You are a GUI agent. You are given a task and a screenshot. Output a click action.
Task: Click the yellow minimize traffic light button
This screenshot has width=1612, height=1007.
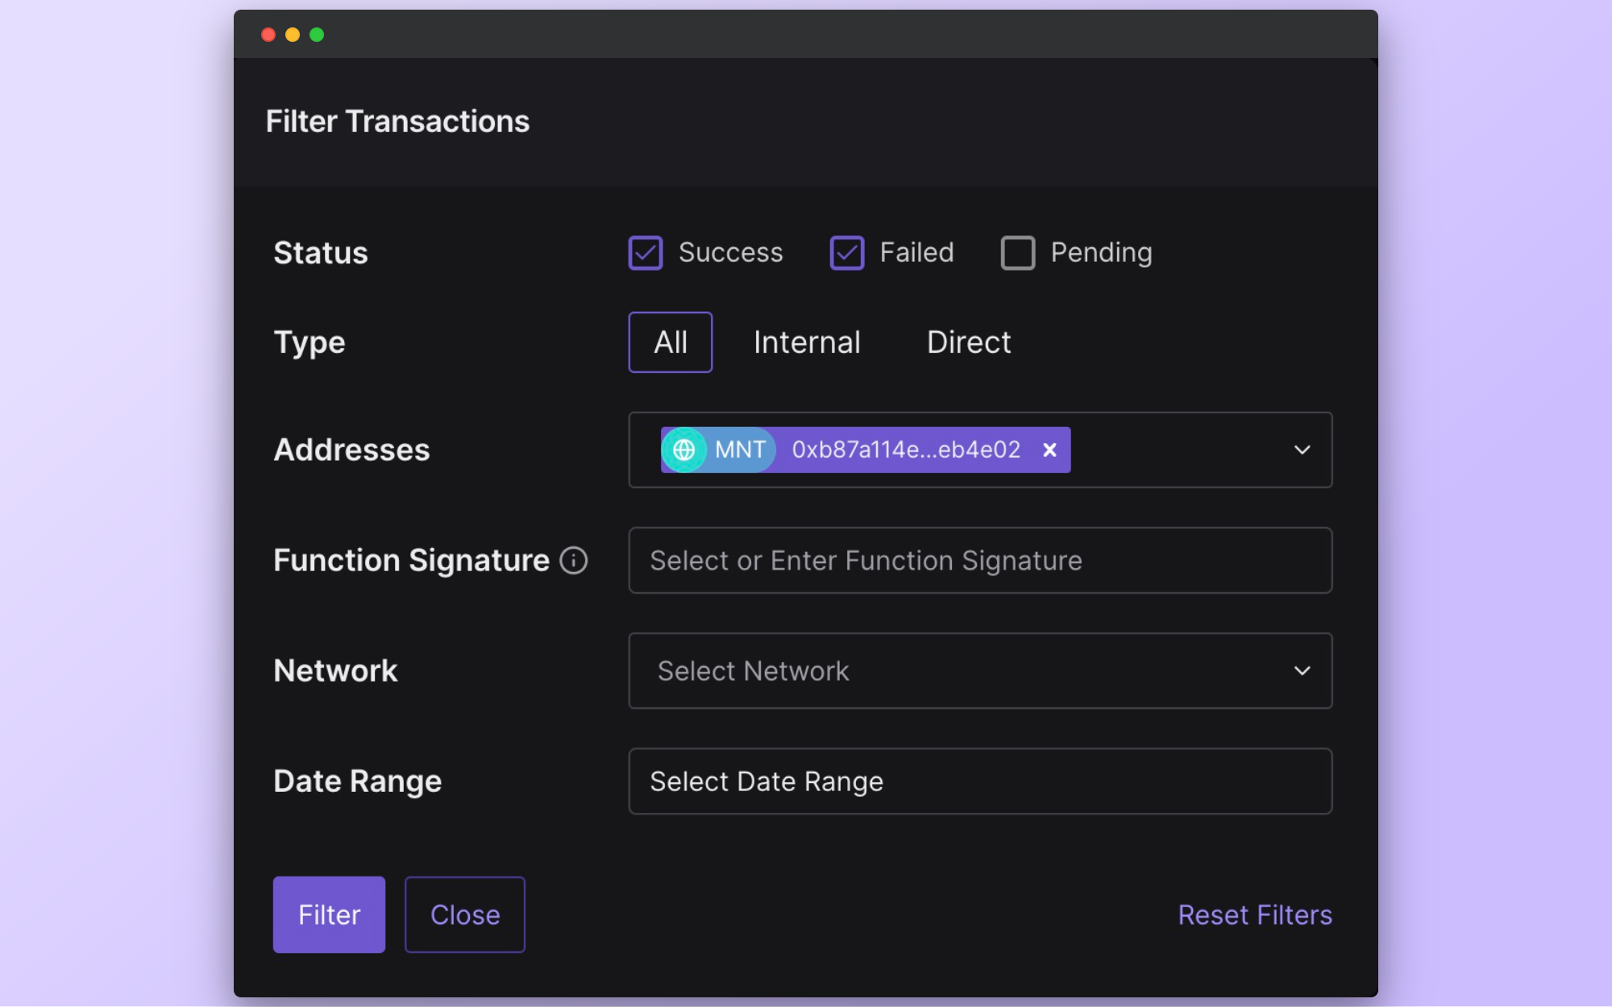(x=293, y=35)
